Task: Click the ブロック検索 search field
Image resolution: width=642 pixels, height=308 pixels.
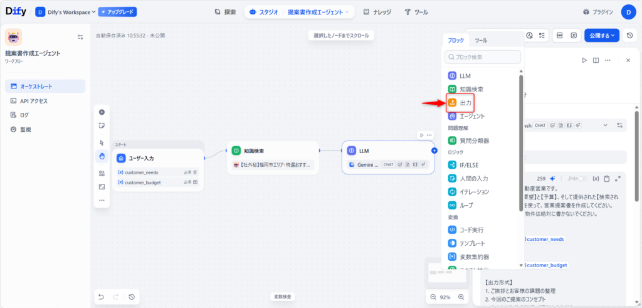Action: point(483,57)
